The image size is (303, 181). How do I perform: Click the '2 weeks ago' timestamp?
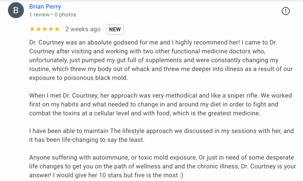83,29
